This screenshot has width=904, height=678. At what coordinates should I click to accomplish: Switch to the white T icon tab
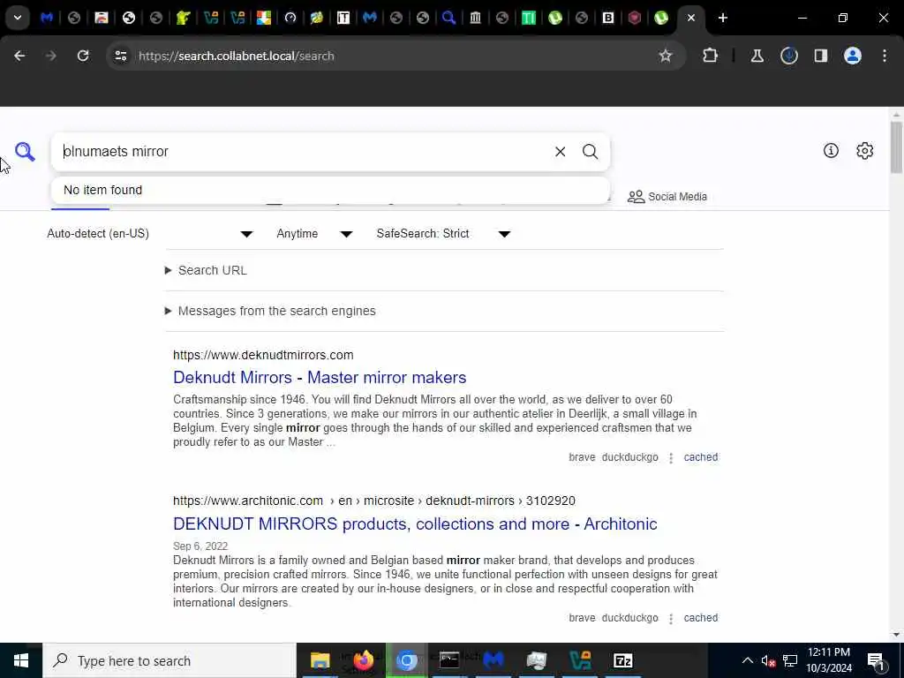point(343,18)
